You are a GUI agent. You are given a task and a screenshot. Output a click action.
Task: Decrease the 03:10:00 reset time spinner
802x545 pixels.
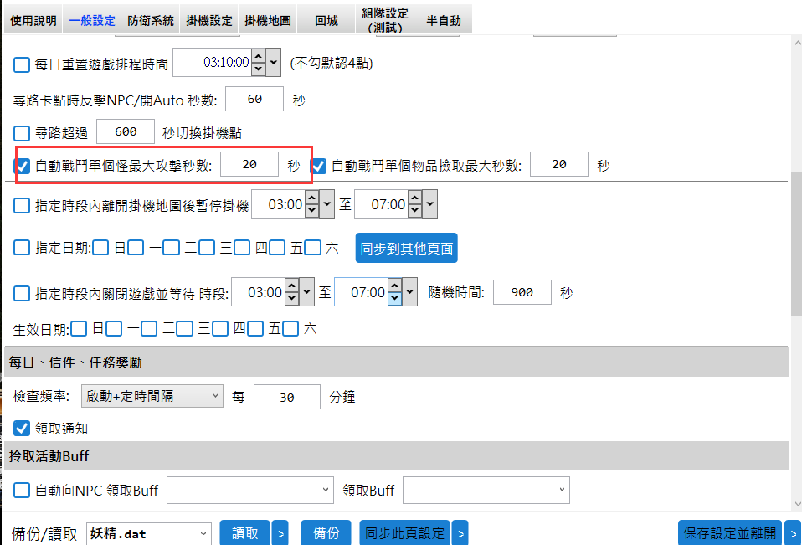point(259,69)
